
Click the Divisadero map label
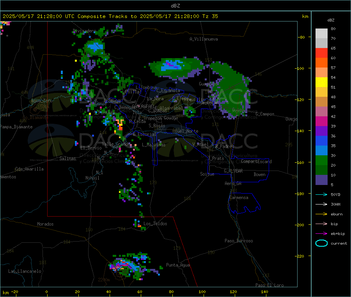[x=84, y=31]
